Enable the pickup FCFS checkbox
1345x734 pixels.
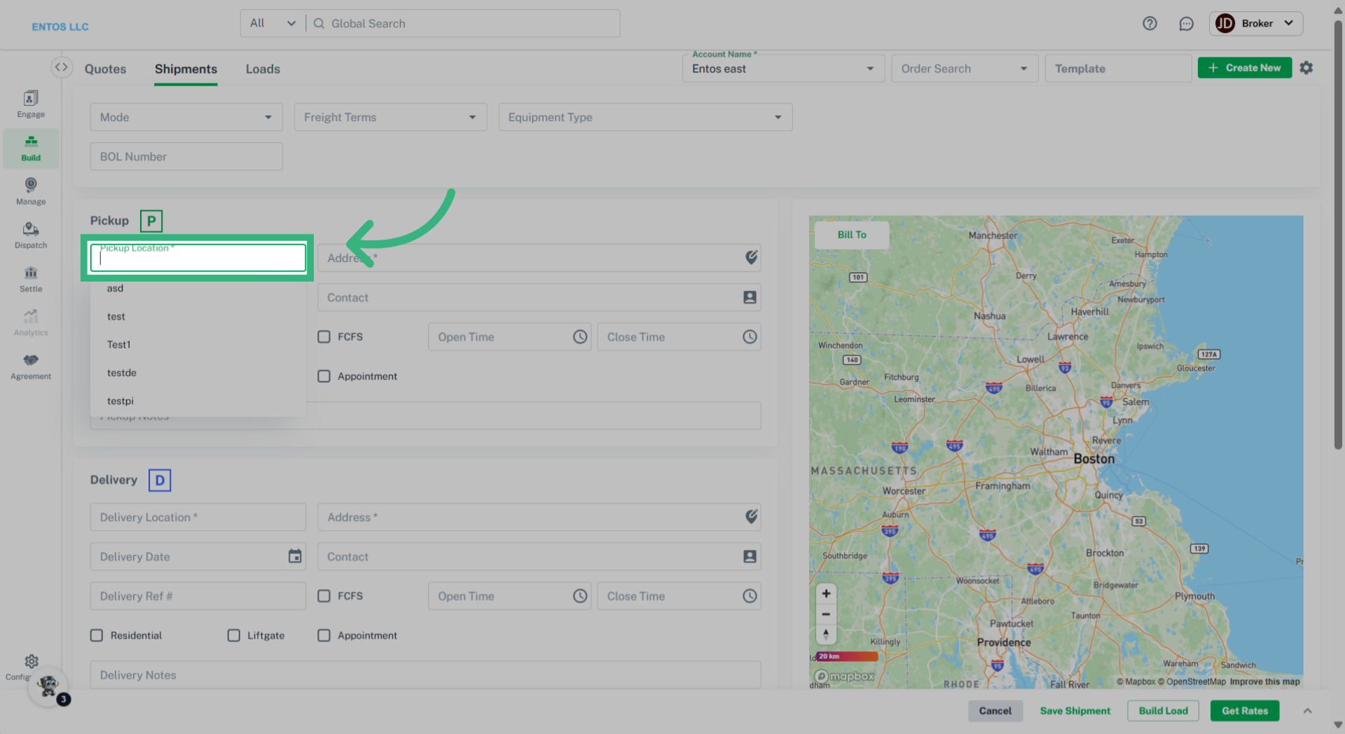(x=324, y=337)
